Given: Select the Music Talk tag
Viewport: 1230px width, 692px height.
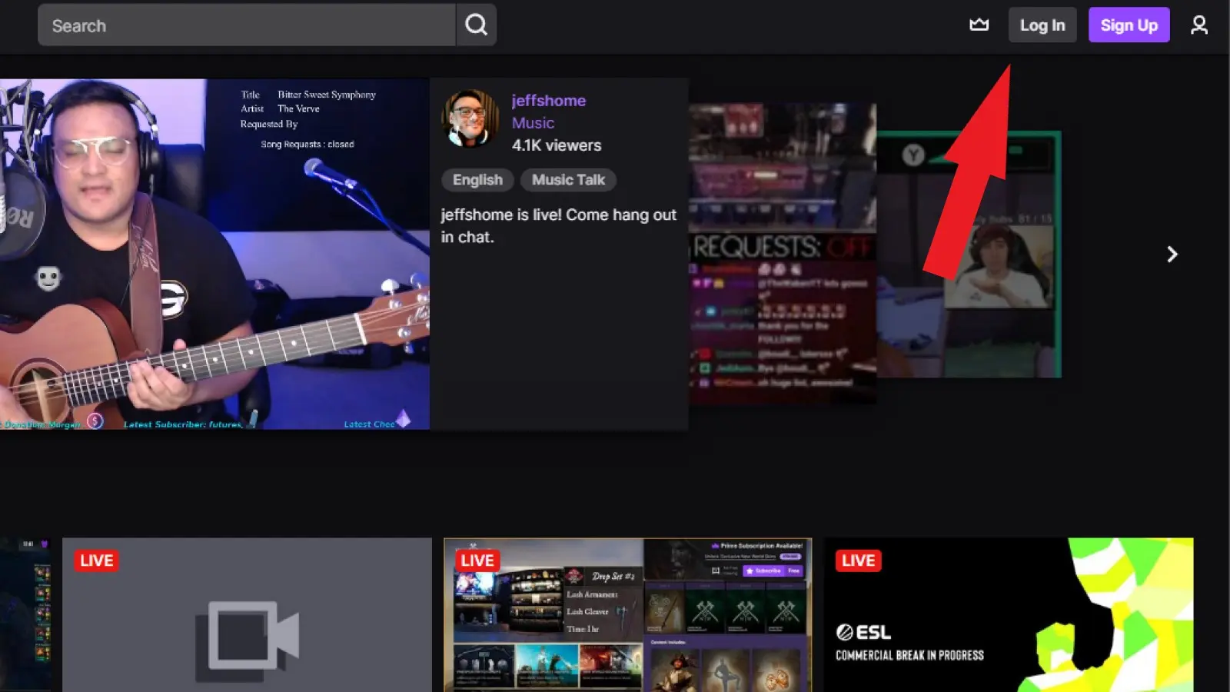Looking at the screenshot, I should point(568,180).
